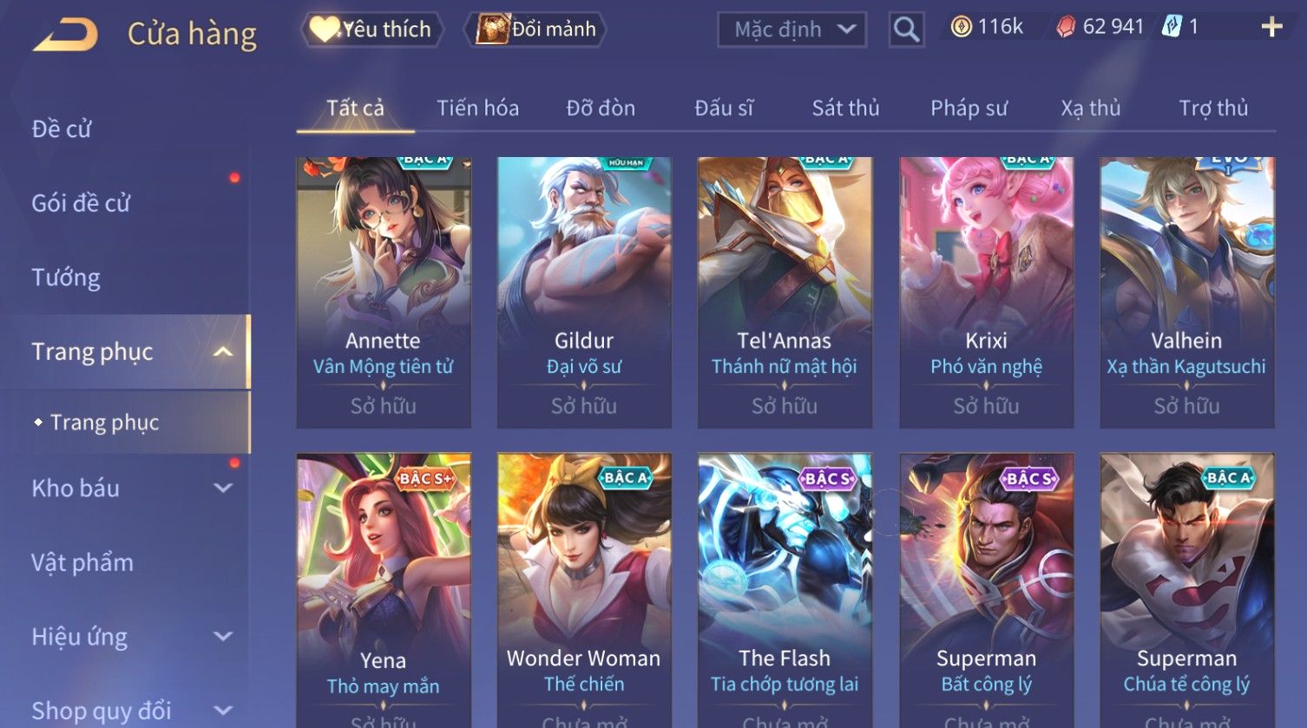Expand the Hiệu ứng sidebar section
The height and width of the screenshot is (728, 1307).
pos(223,636)
